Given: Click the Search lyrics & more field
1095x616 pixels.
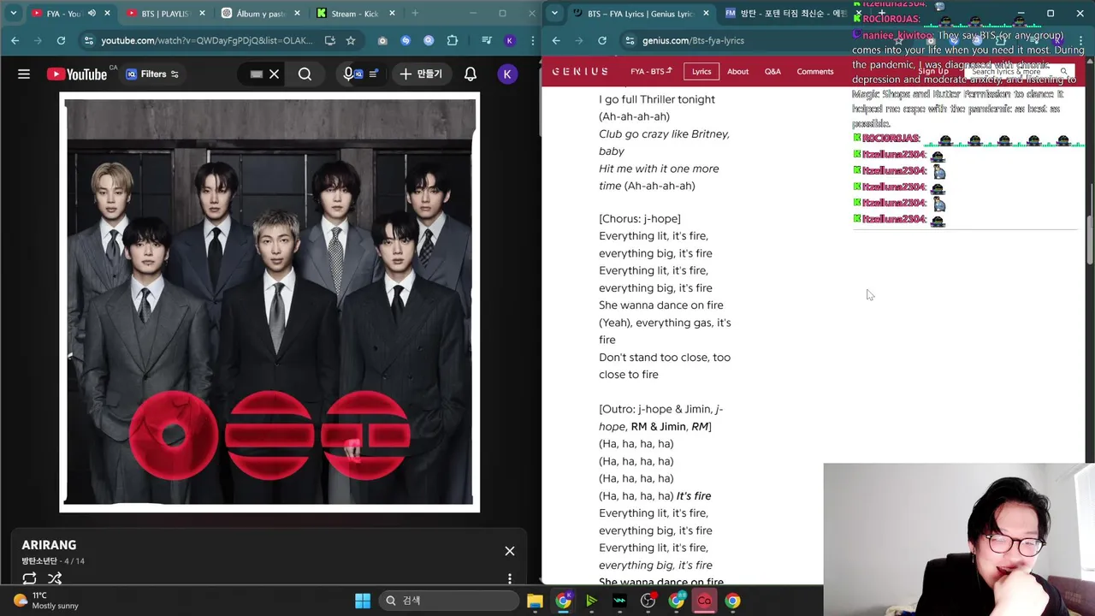Looking at the screenshot, I should tap(1020, 72).
